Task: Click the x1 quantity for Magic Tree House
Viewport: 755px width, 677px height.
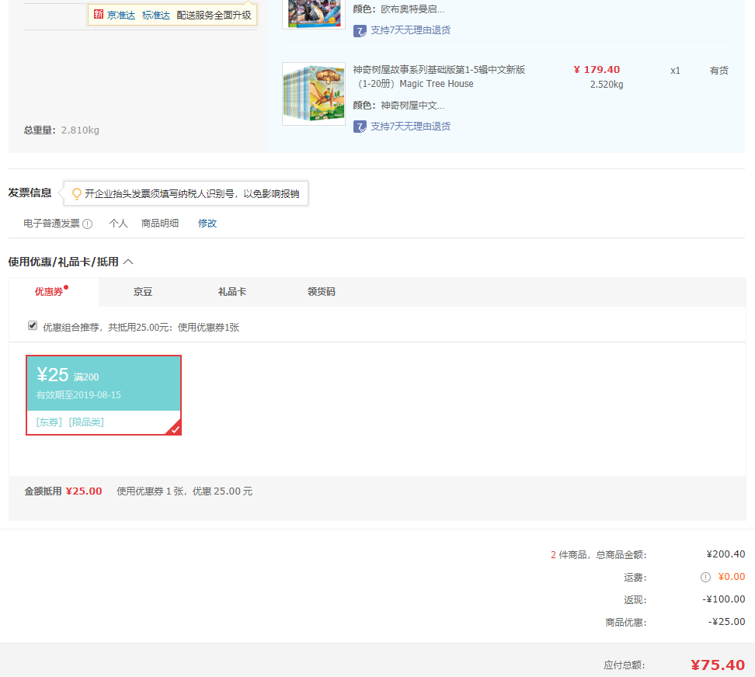Action: (675, 71)
